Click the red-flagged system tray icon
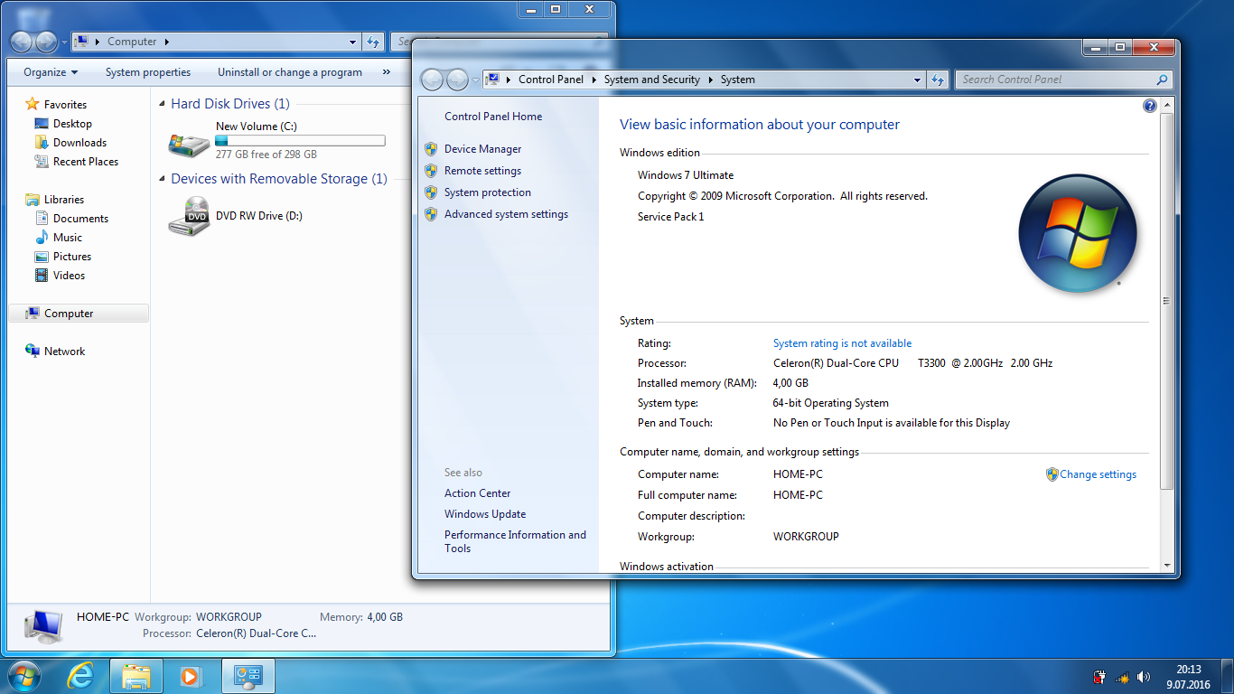Screen dimensions: 1234x694 tap(1099, 677)
